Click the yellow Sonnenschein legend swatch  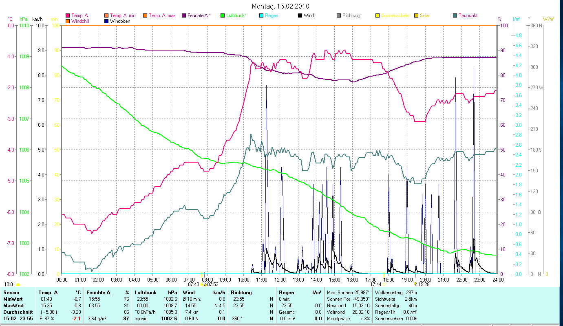pyautogui.click(x=378, y=15)
